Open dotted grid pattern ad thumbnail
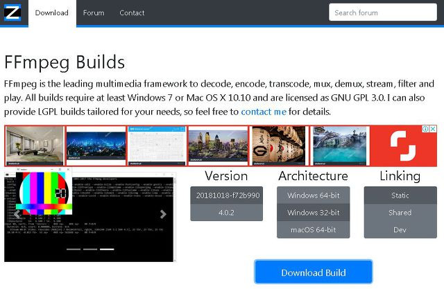The image size is (444, 289). [157, 146]
